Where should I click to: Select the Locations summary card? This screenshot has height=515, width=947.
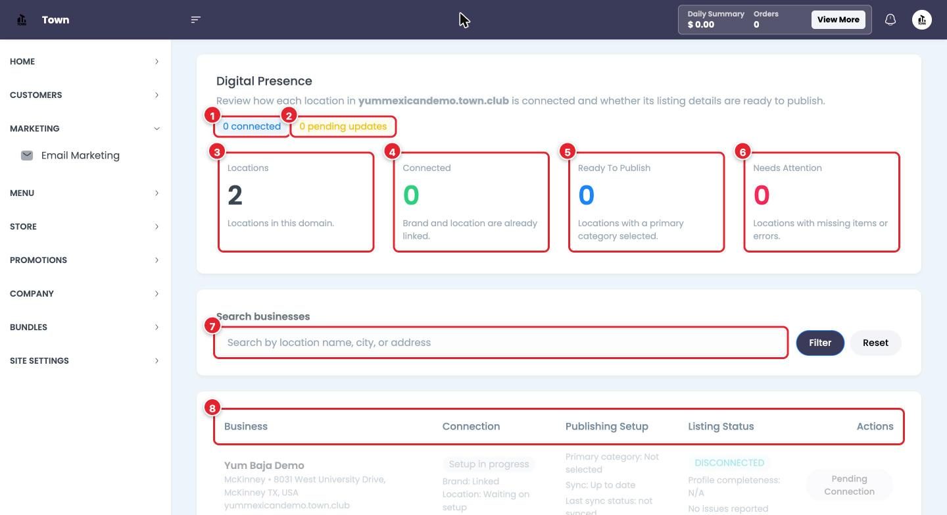pyautogui.click(x=296, y=202)
